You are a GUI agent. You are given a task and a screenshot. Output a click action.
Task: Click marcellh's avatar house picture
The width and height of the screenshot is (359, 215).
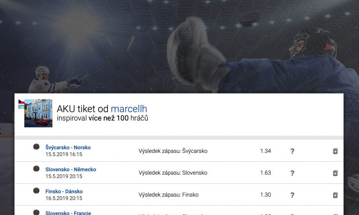coord(38,113)
